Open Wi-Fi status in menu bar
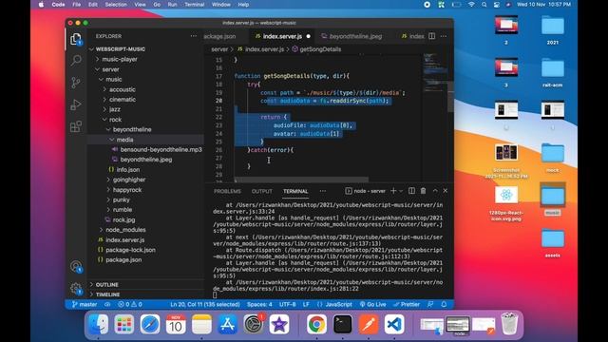The height and width of the screenshot is (342, 608). [x=471, y=5]
